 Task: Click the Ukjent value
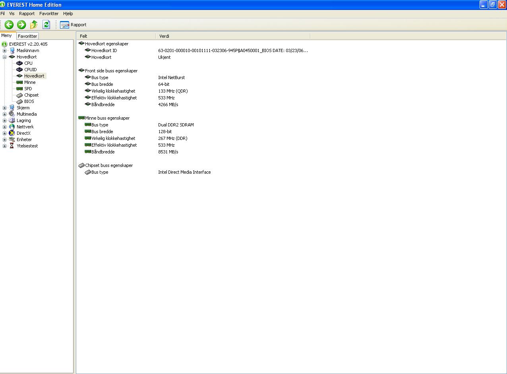pyautogui.click(x=164, y=57)
